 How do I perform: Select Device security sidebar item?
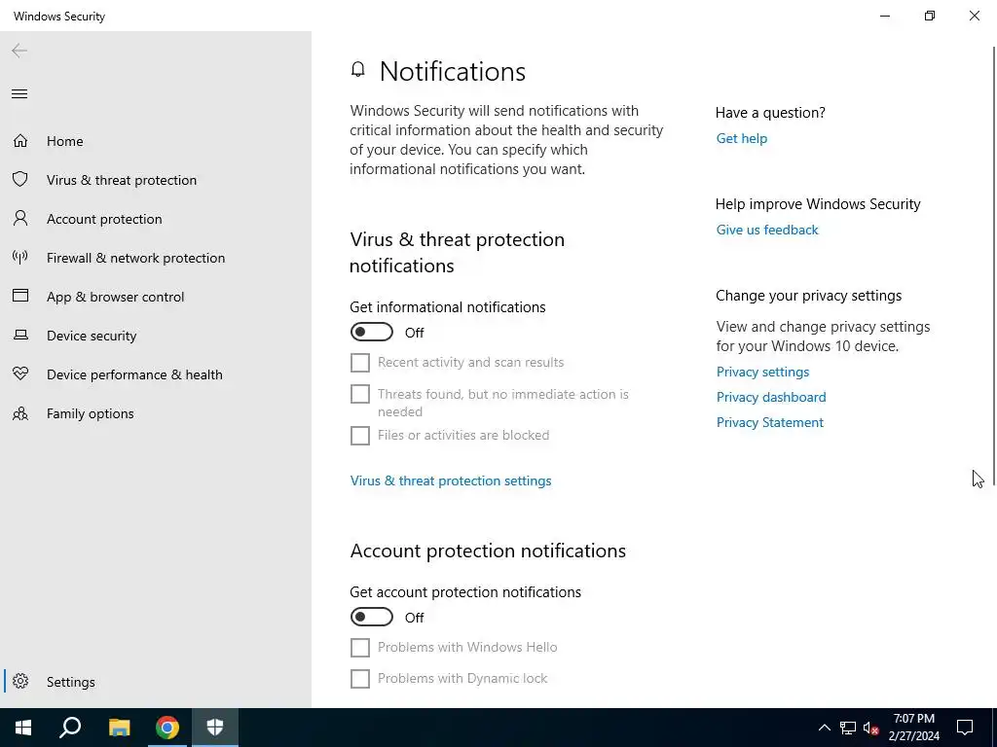(156, 336)
